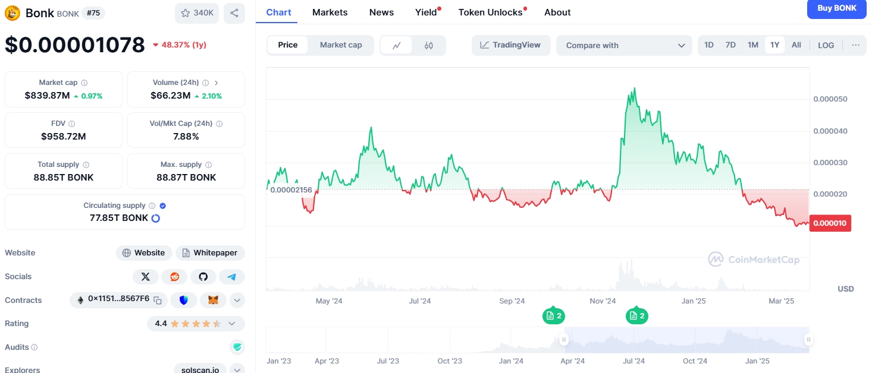Toggle LOG scale on chart

(826, 45)
